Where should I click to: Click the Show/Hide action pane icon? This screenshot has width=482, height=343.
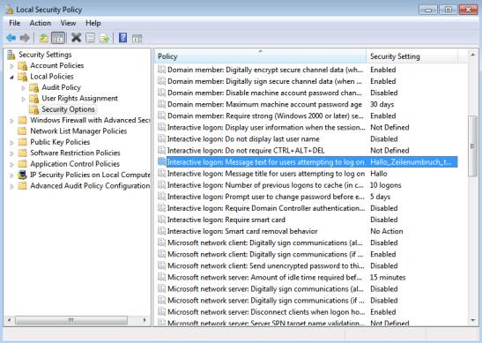pos(137,39)
